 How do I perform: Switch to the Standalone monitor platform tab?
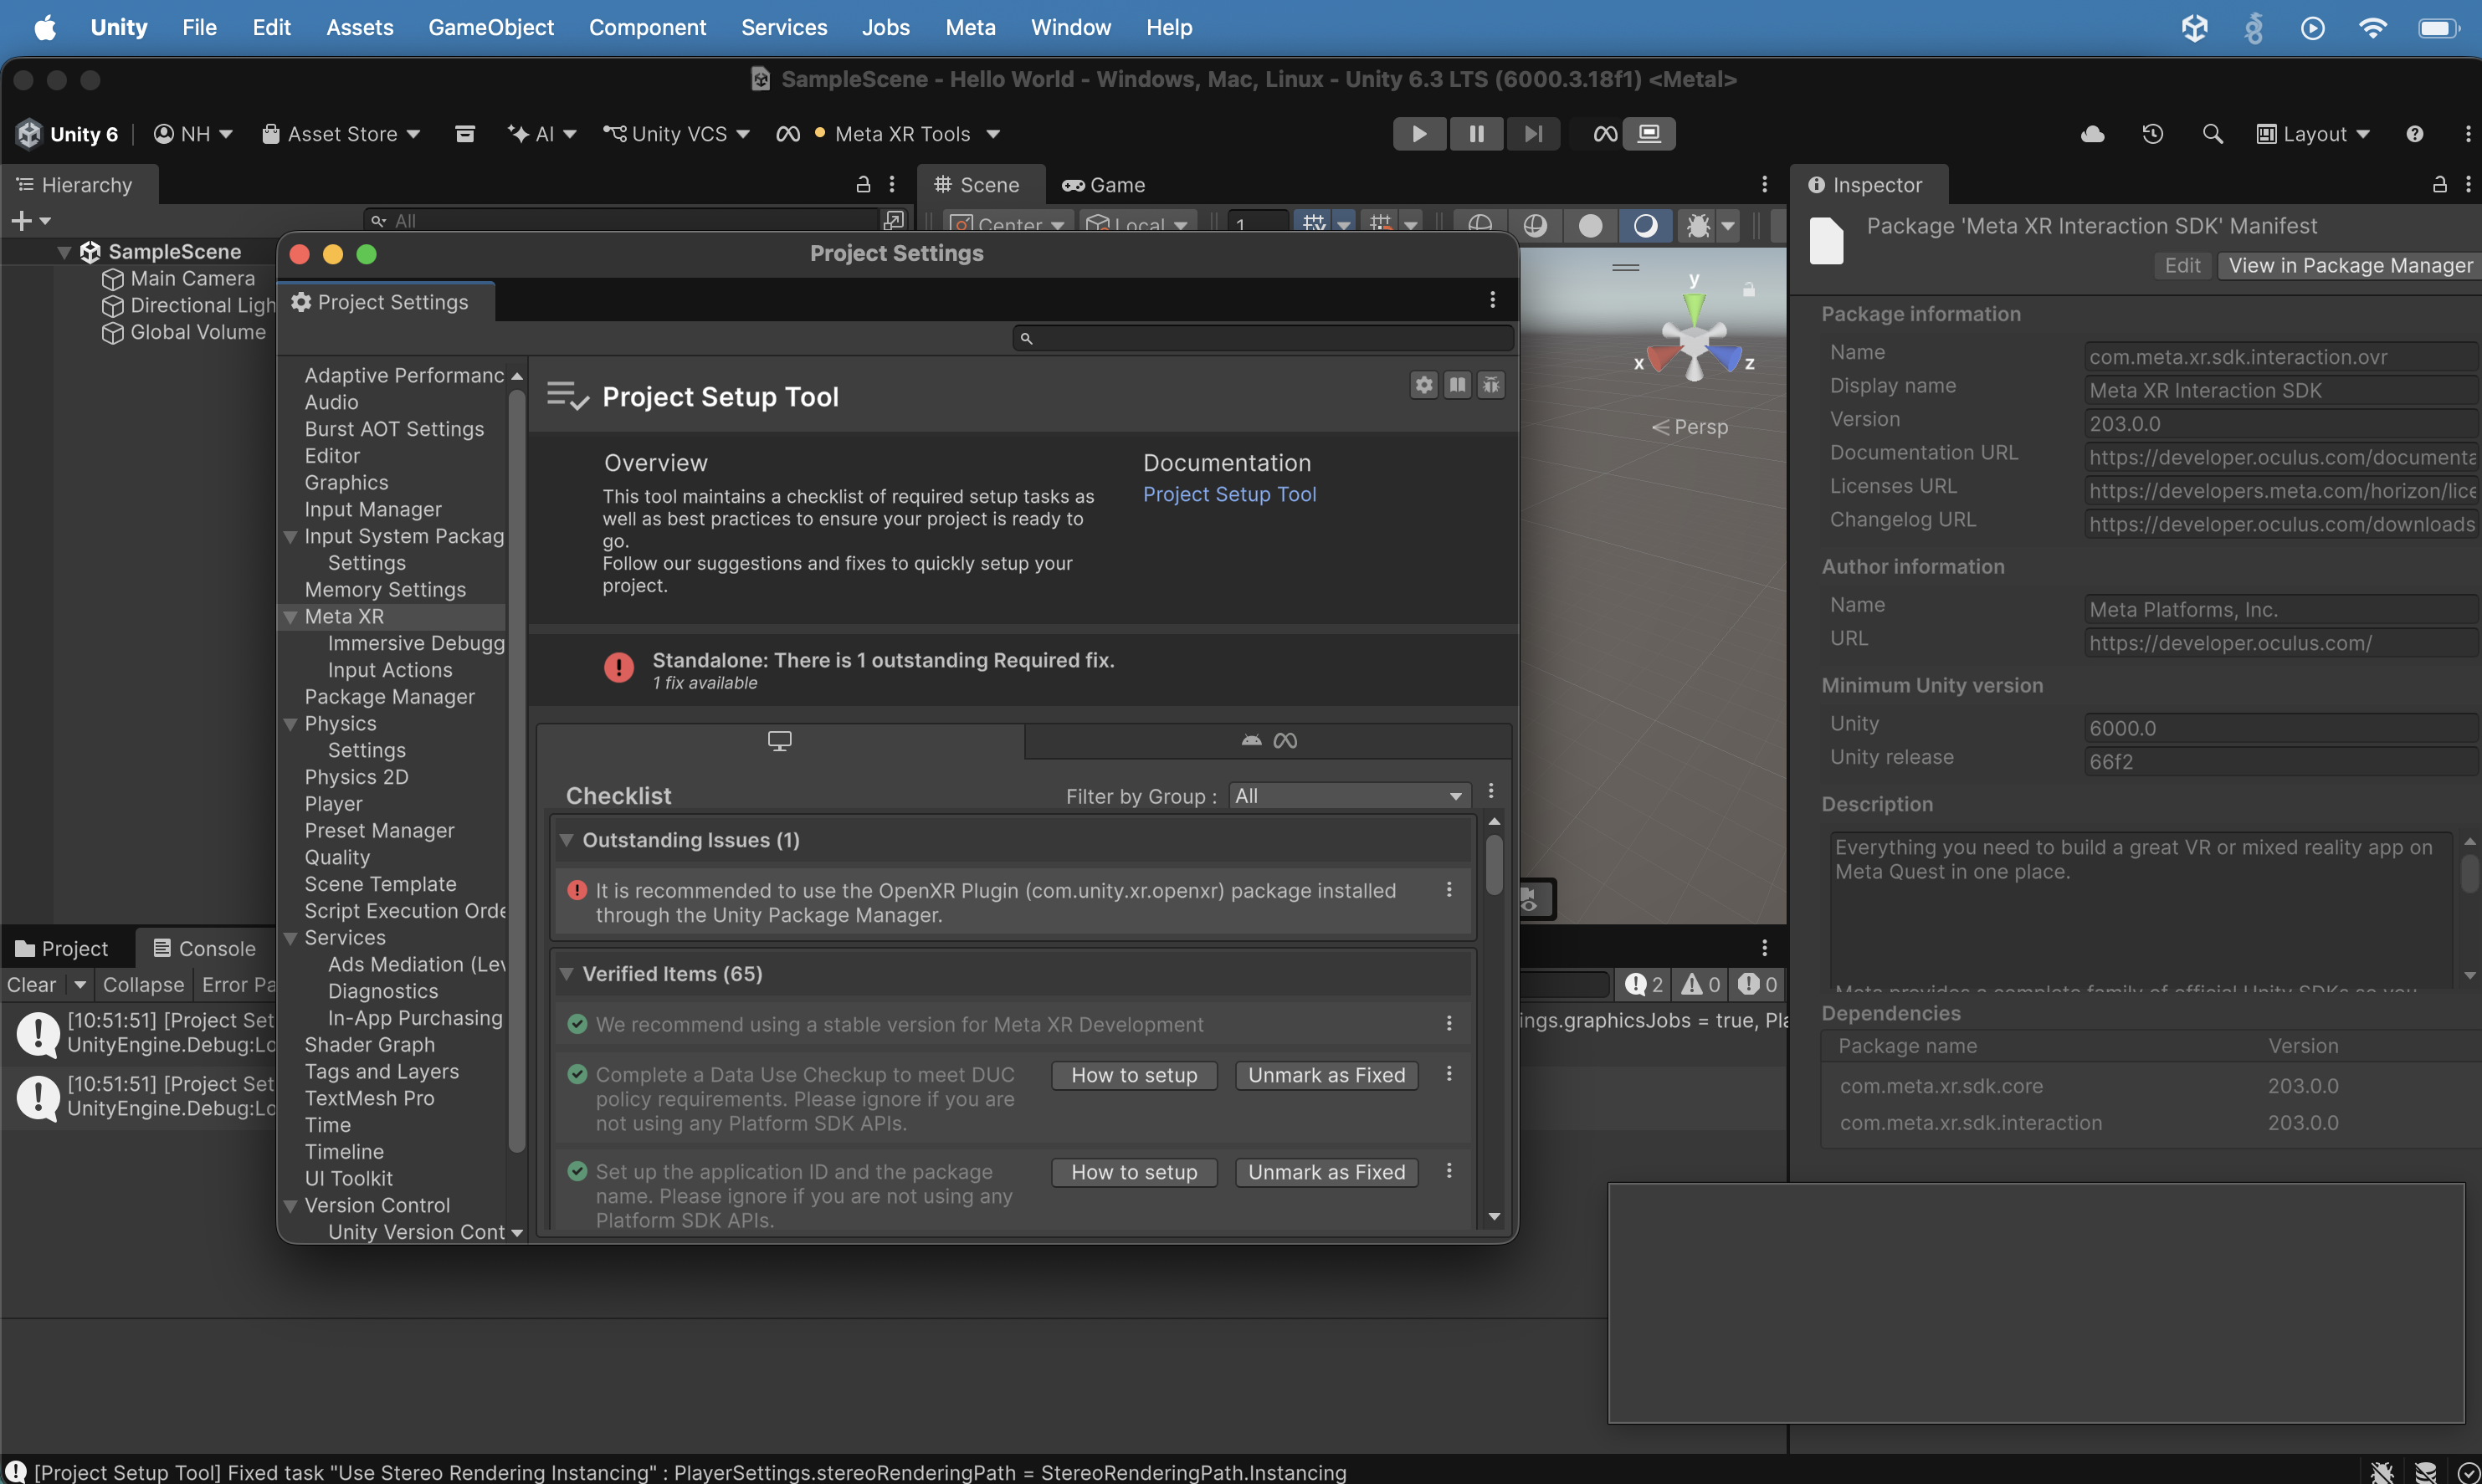click(780, 741)
